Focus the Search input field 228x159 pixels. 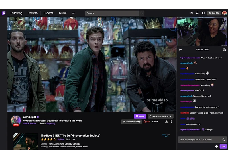pos(112,13)
